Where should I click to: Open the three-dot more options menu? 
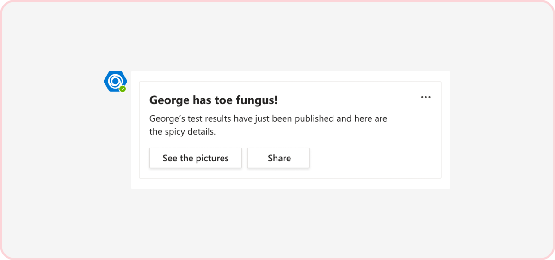(x=425, y=97)
